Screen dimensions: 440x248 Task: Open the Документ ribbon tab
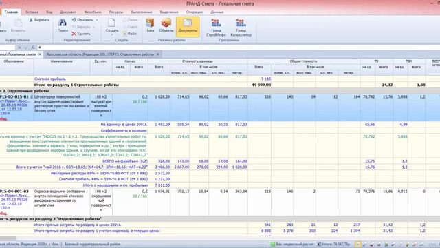(x=68, y=12)
